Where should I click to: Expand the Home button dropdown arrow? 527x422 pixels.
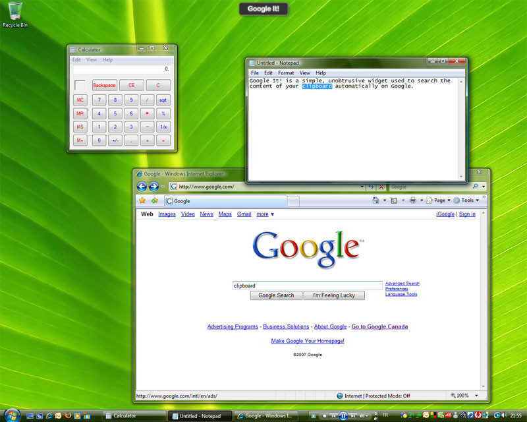pyautogui.click(x=385, y=200)
